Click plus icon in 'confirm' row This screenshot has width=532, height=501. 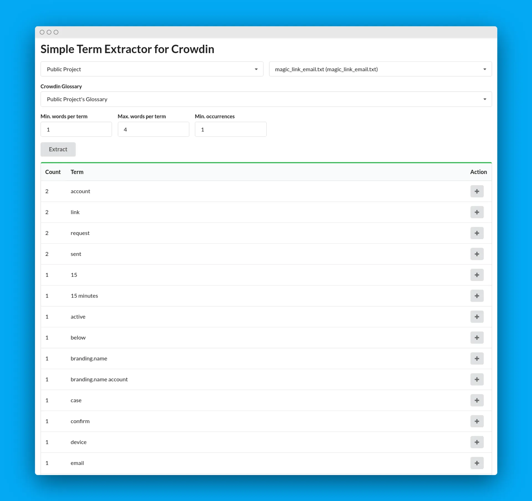tap(477, 421)
